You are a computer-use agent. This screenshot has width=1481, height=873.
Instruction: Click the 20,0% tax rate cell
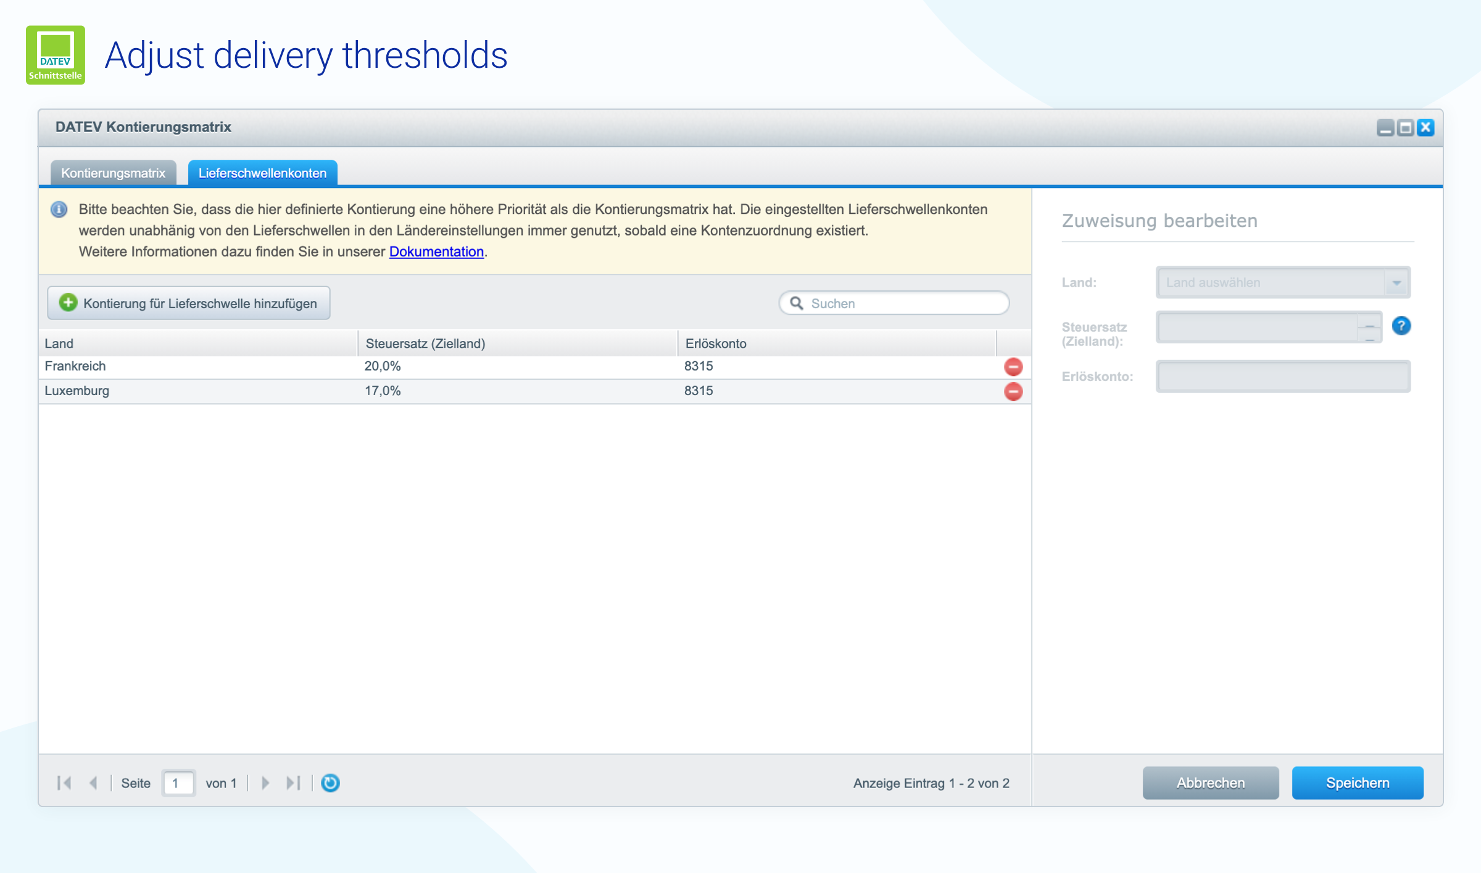pos(383,366)
